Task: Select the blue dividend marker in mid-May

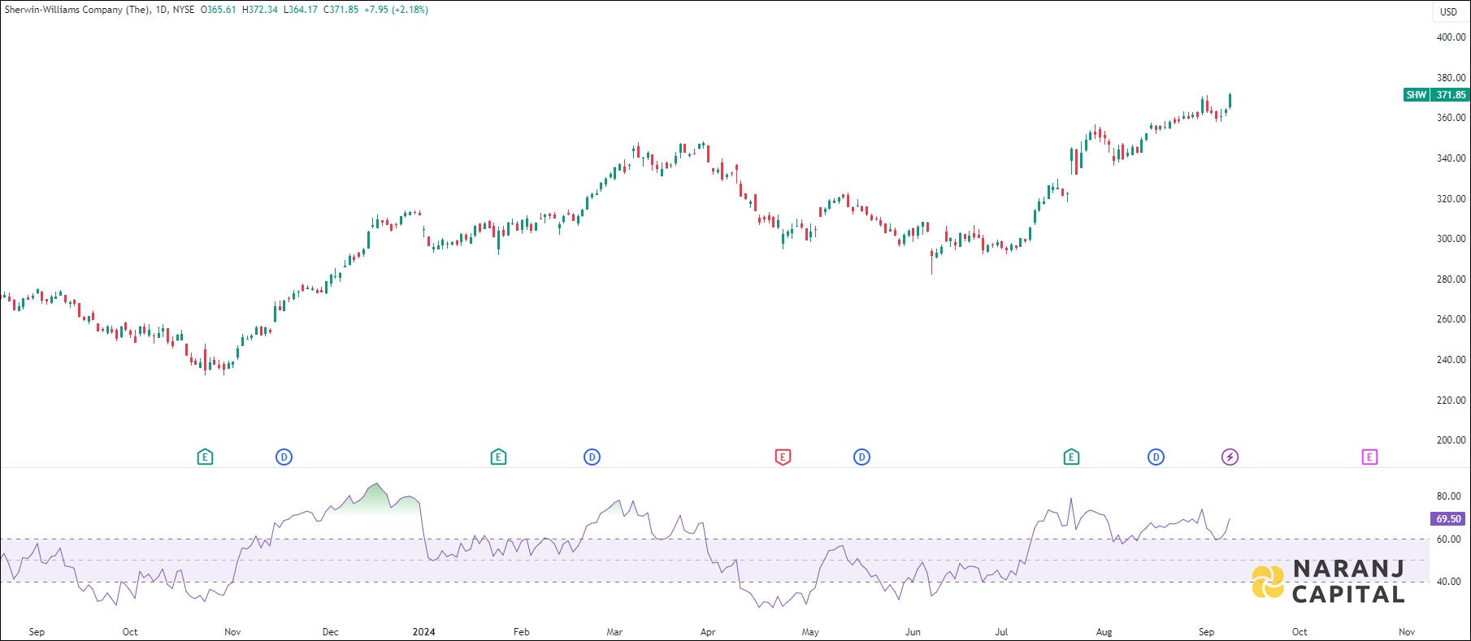Action: point(861,457)
